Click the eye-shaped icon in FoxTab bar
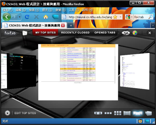Viewport: 156px width, 125px height. pos(126,33)
